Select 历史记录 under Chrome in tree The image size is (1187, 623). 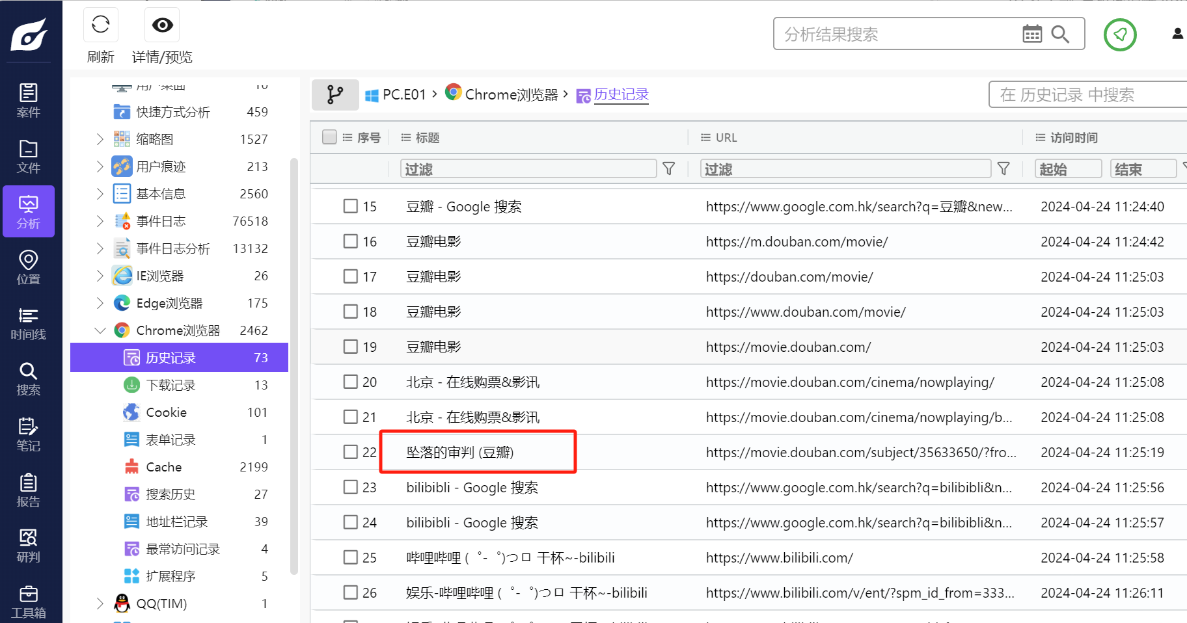click(179, 358)
